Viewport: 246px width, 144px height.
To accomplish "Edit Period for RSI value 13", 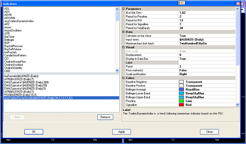I will click(x=207, y=20).
